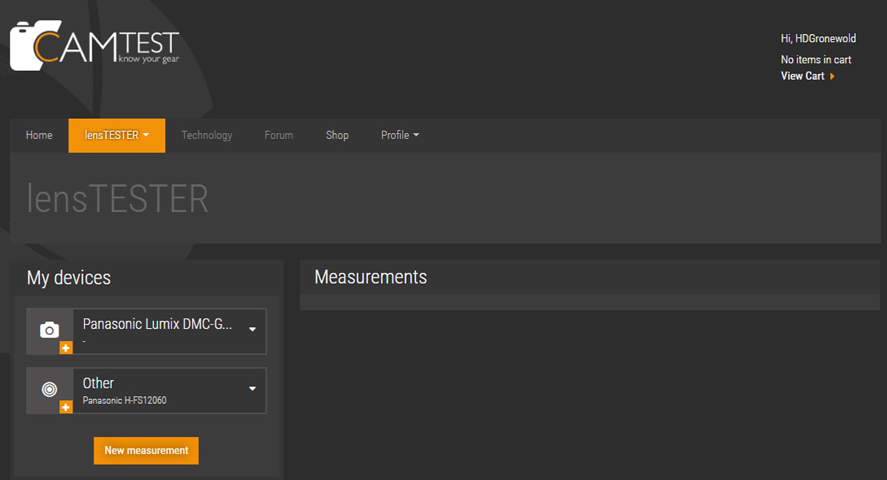
Task: Open the Technology page
Action: [207, 135]
